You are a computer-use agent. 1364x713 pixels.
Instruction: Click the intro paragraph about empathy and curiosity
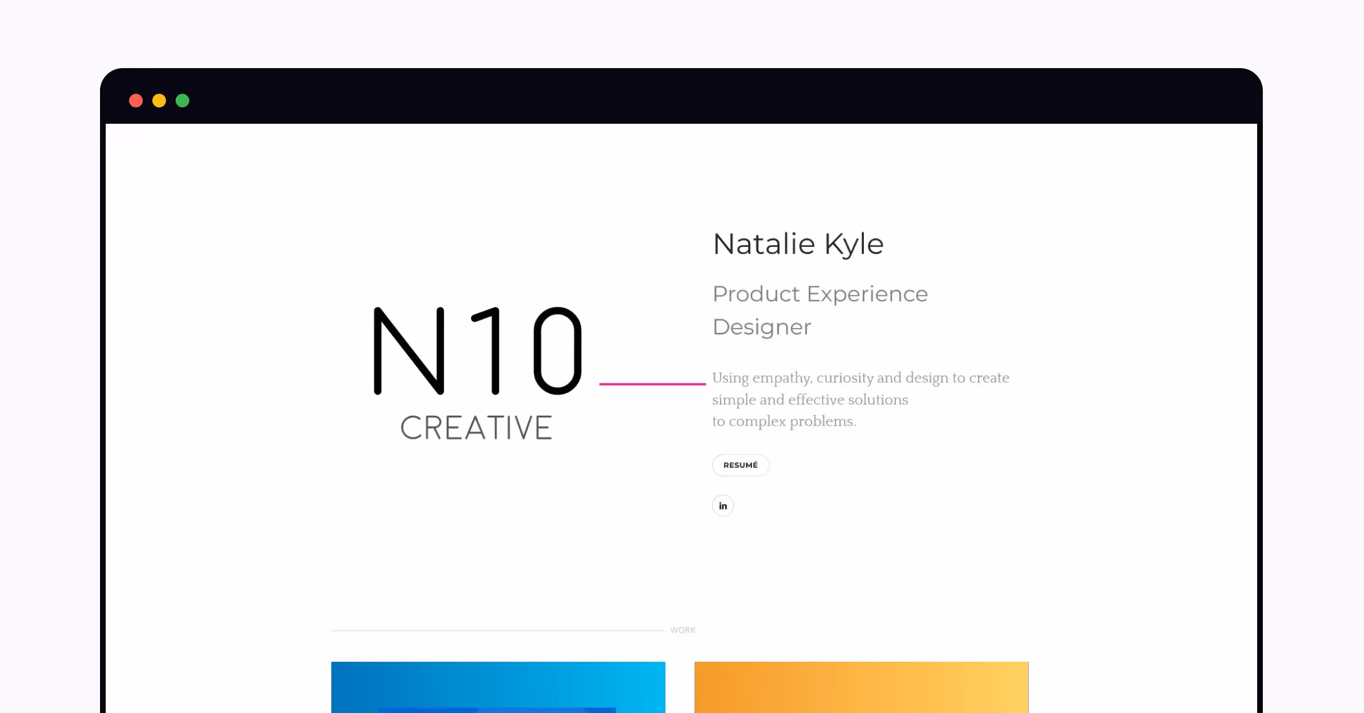point(860,399)
